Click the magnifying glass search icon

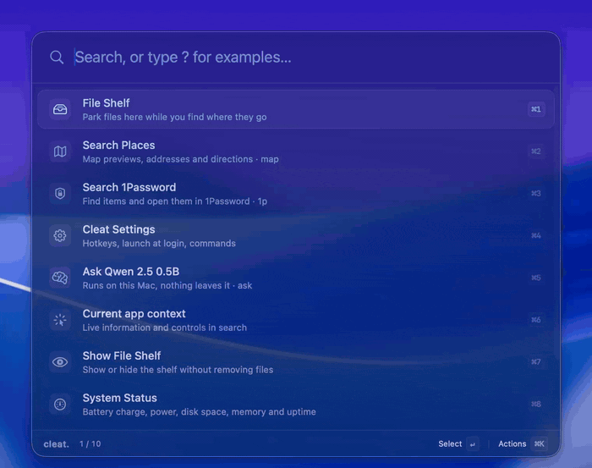57,58
